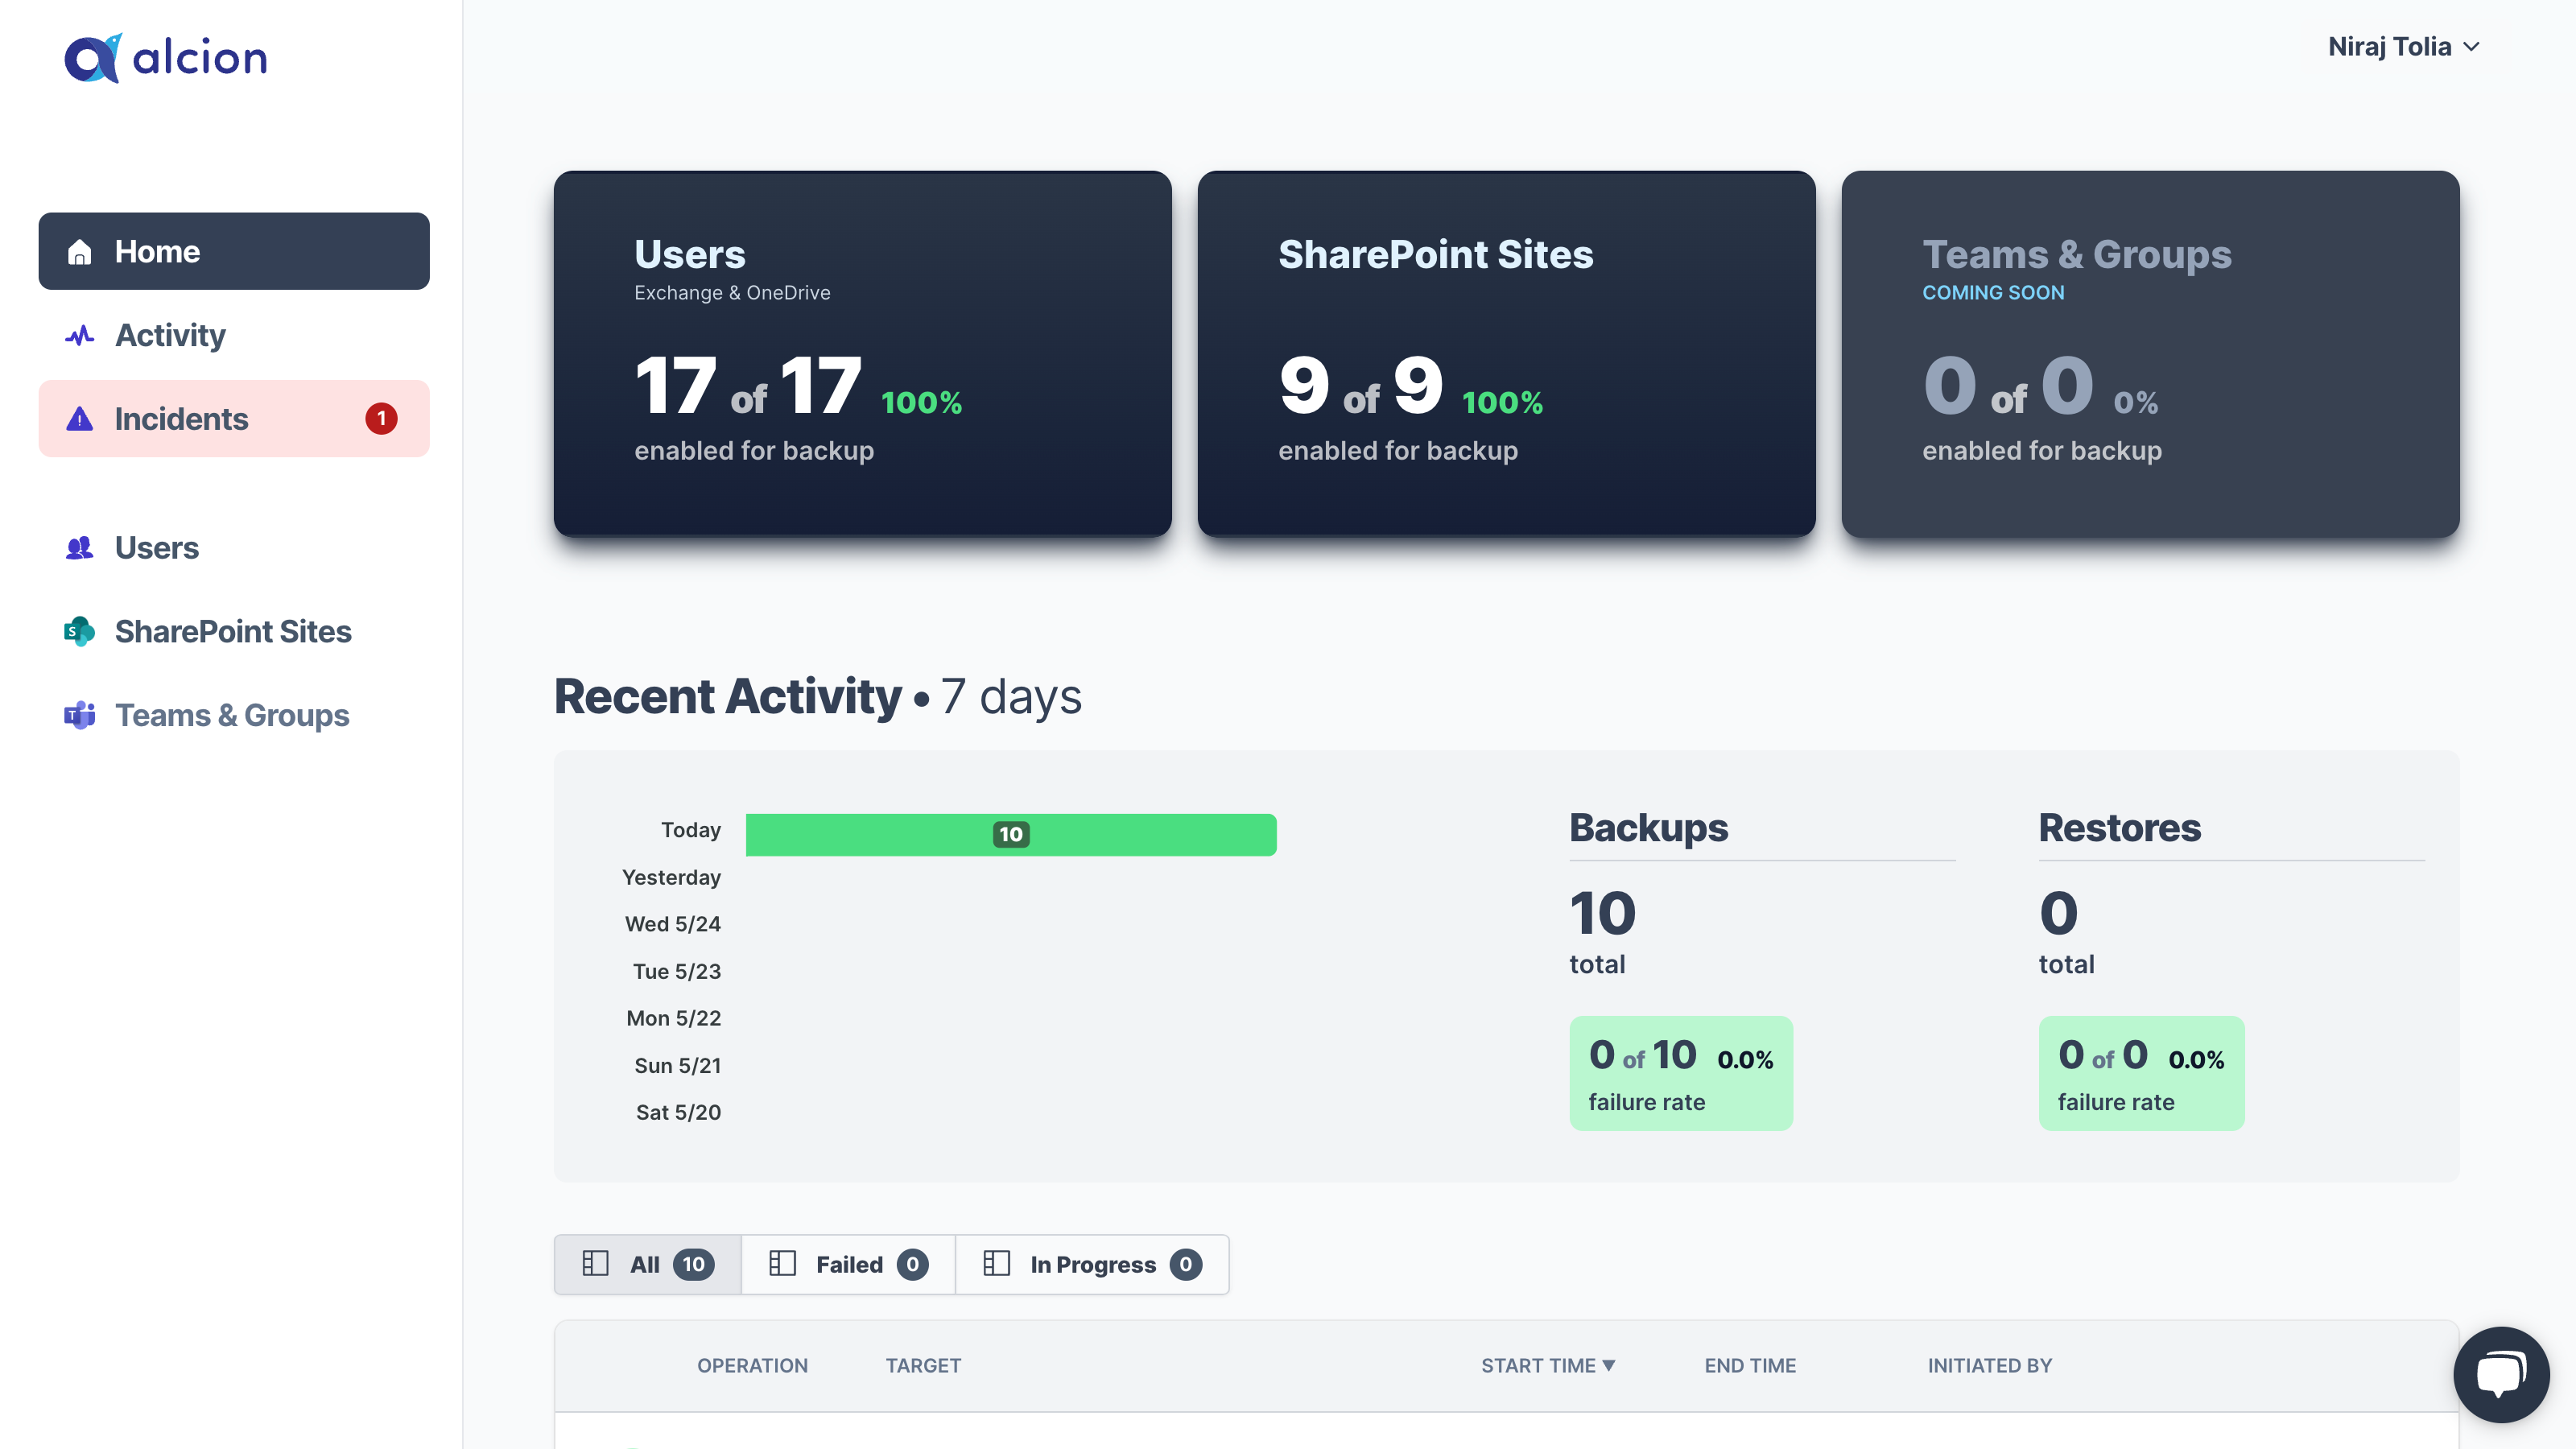
Task: Click the 10 label on Today's bar
Action: click(x=1011, y=834)
